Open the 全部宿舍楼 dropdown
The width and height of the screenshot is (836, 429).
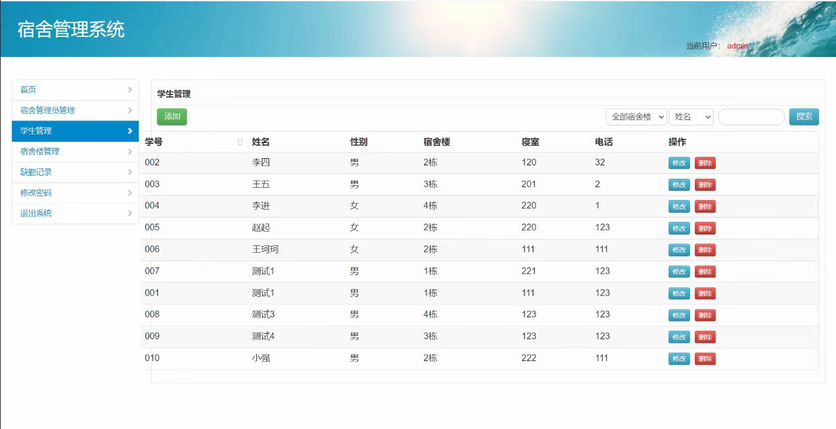636,117
